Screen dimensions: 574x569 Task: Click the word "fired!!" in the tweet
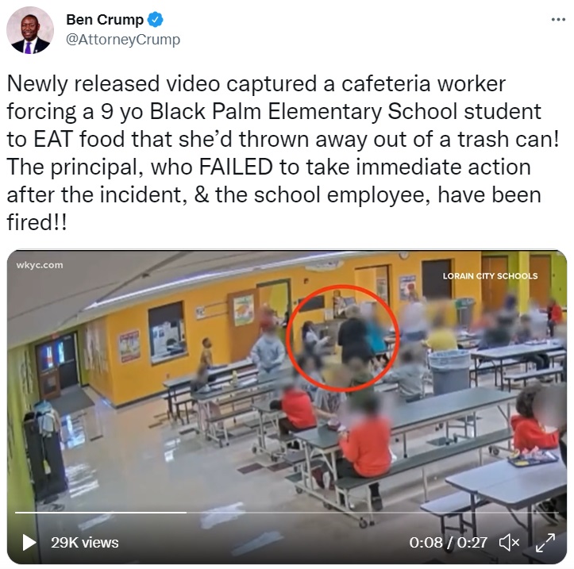(37, 222)
